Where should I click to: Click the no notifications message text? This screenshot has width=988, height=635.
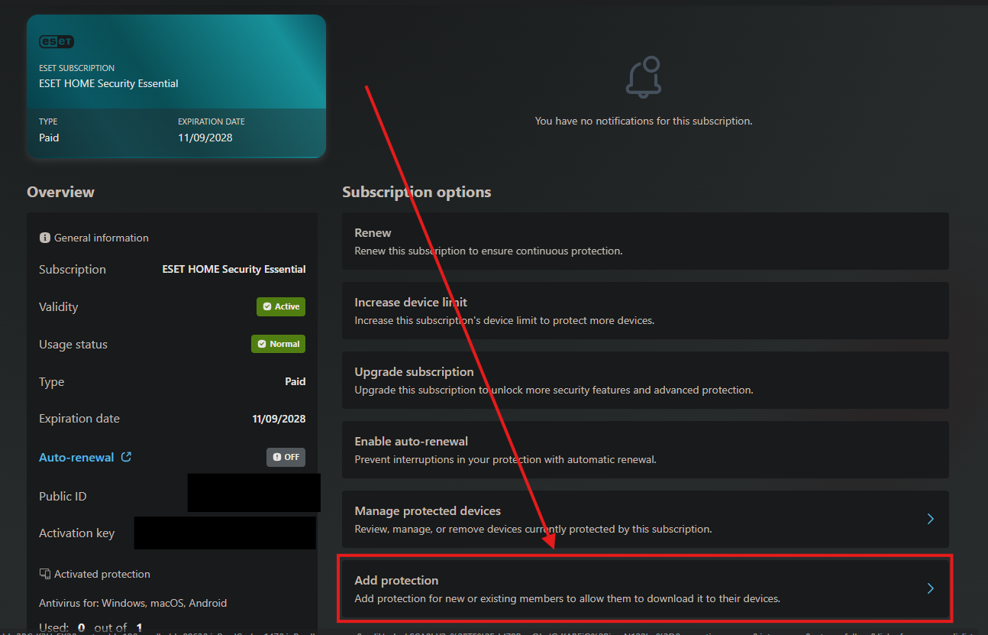[x=644, y=121]
